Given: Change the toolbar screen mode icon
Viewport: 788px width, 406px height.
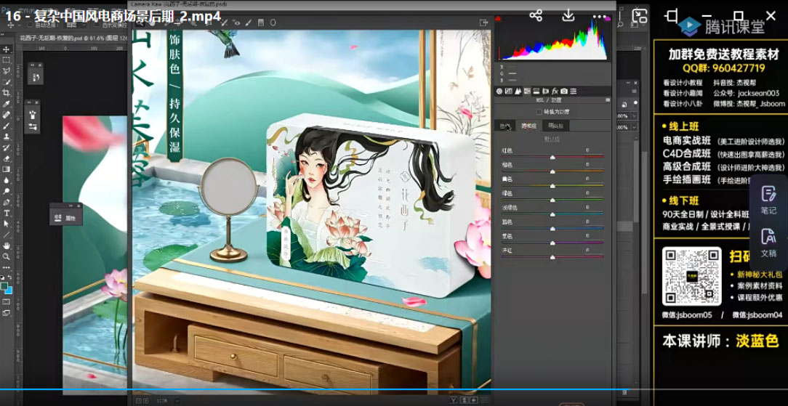Looking at the screenshot, I should pos(7,312).
